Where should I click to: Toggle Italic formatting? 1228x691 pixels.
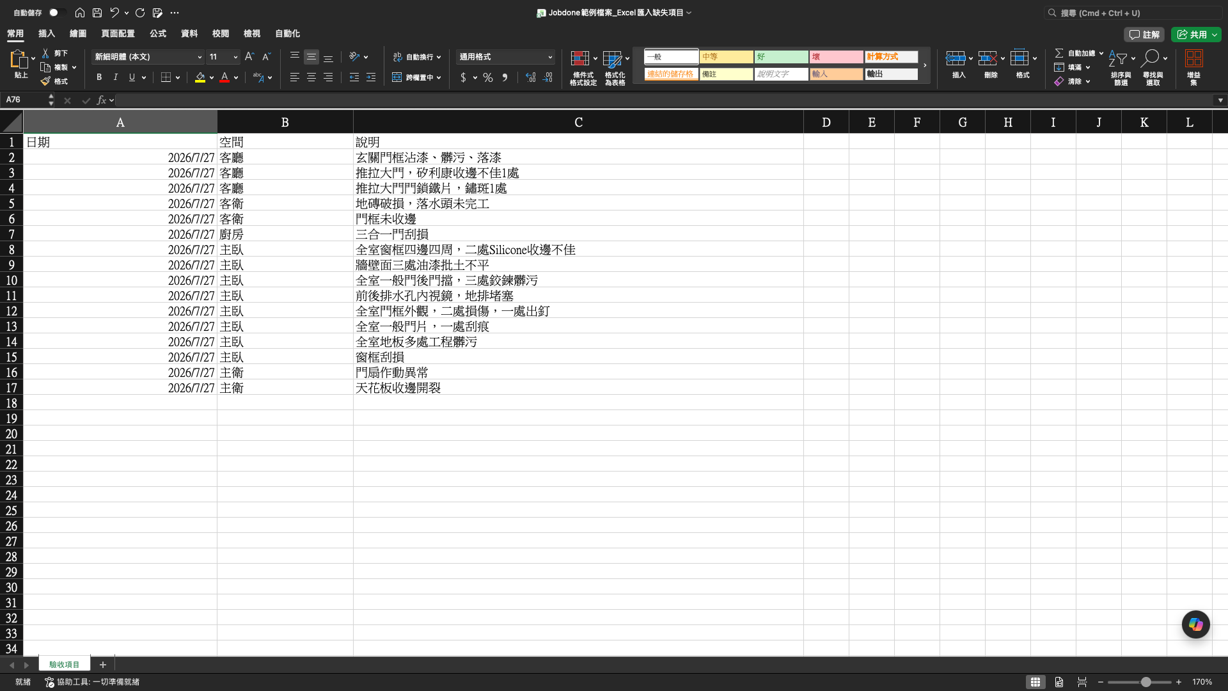(x=116, y=77)
